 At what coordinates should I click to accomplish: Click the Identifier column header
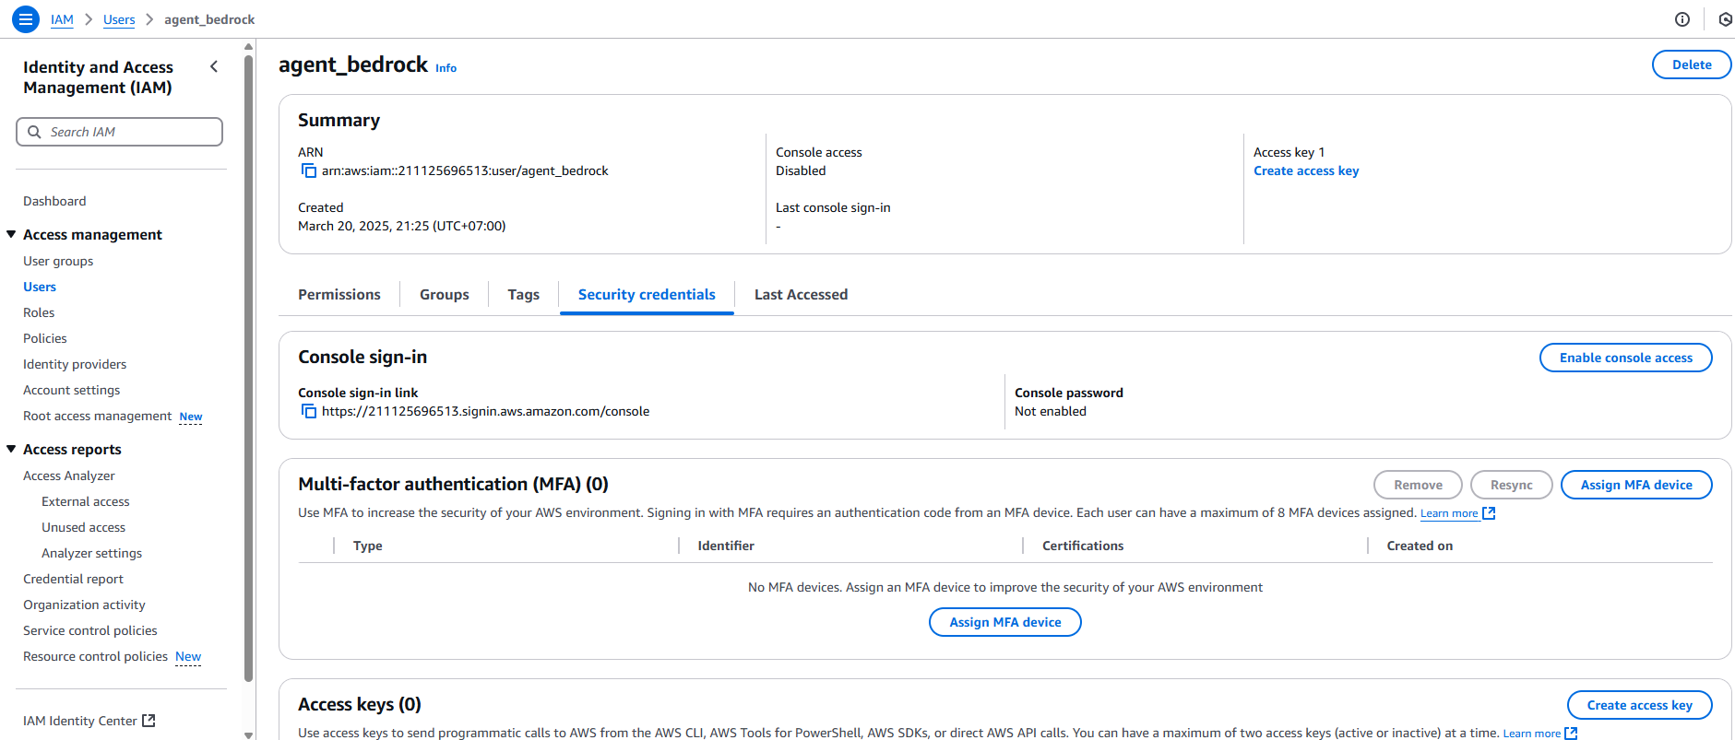point(726,546)
